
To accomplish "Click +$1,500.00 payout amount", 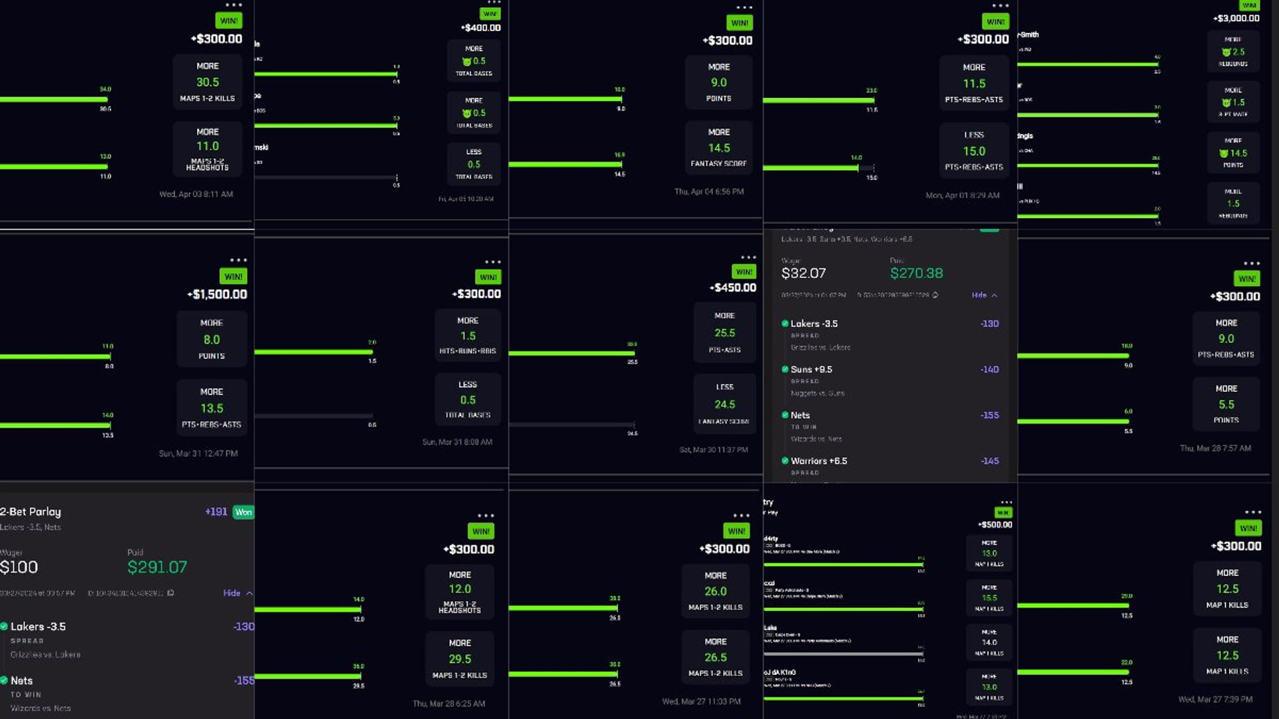I will pyautogui.click(x=217, y=295).
